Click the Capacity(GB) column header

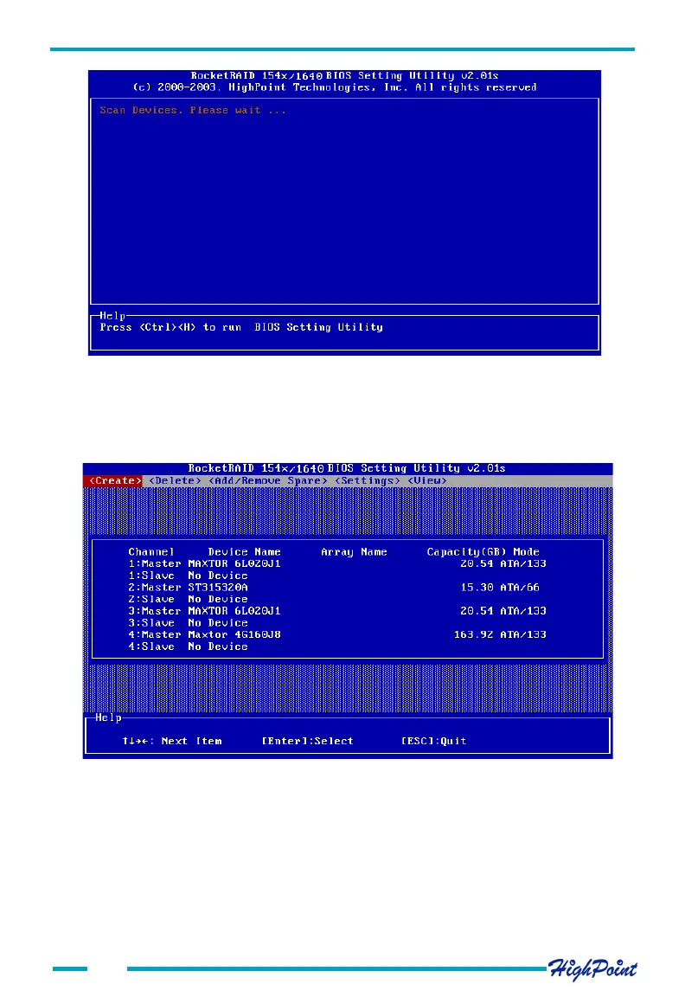click(x=466, y=552)
